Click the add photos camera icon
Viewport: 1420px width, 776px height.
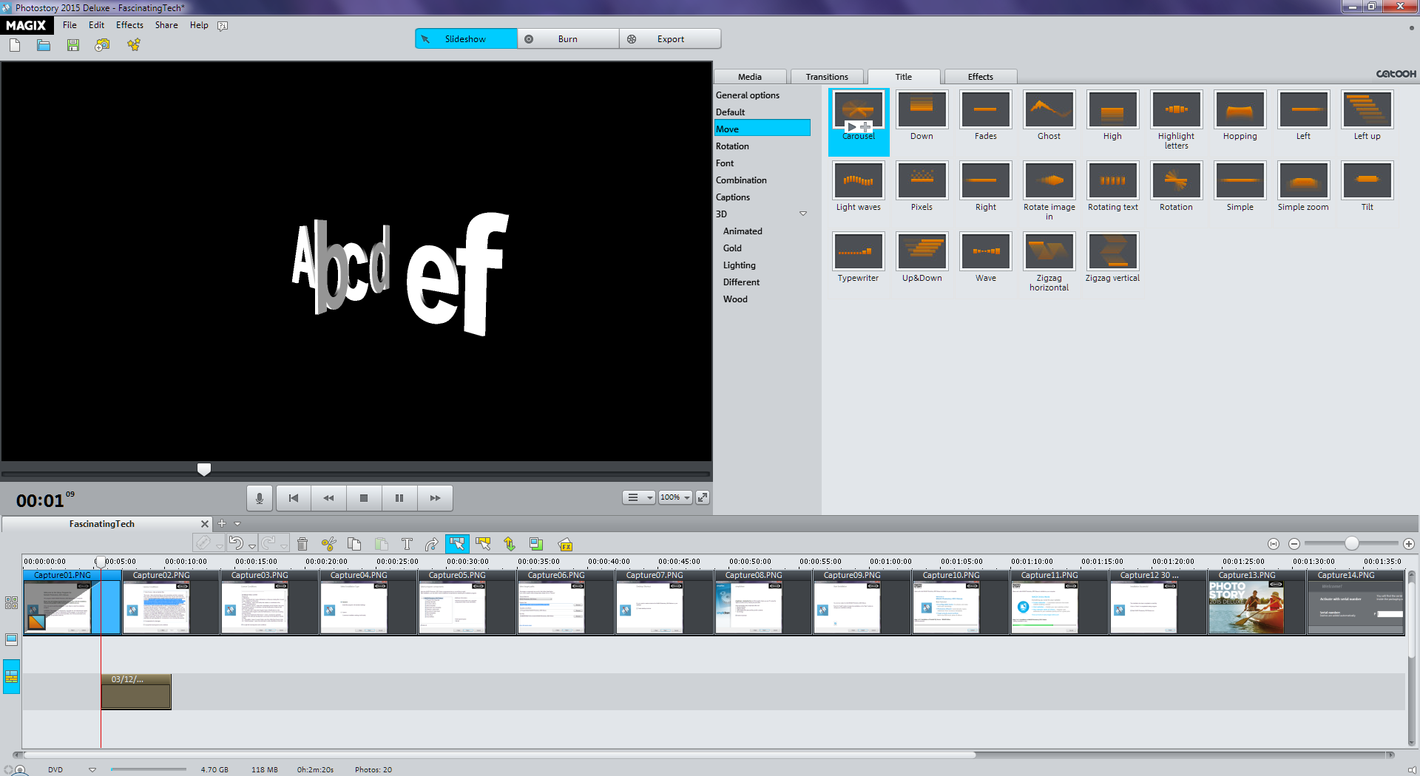tap(102, 46)
